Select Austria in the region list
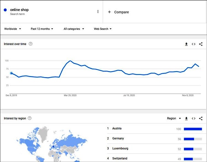Screen dimensions: 207x162 [117, 129]
